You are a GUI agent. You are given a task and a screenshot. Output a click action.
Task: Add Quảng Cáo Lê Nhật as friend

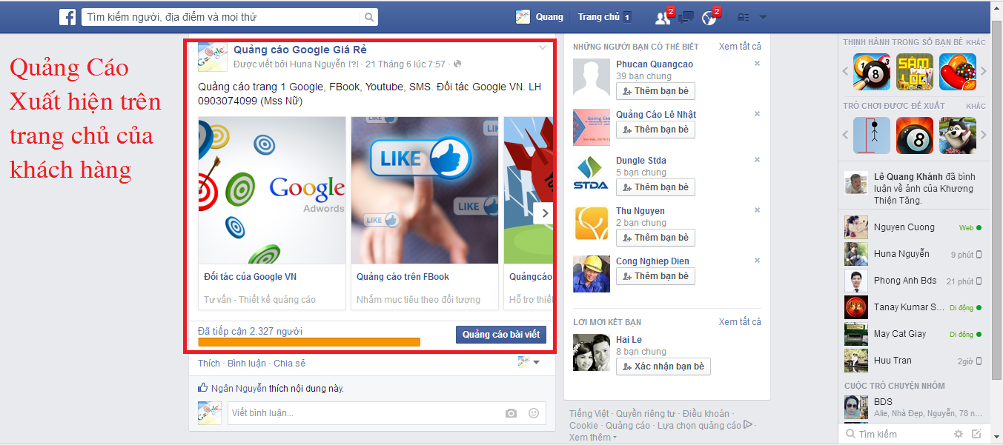point(655,130)
